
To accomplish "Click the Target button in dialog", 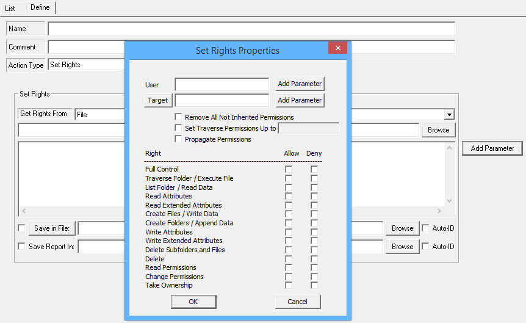I will pos(157,100).
